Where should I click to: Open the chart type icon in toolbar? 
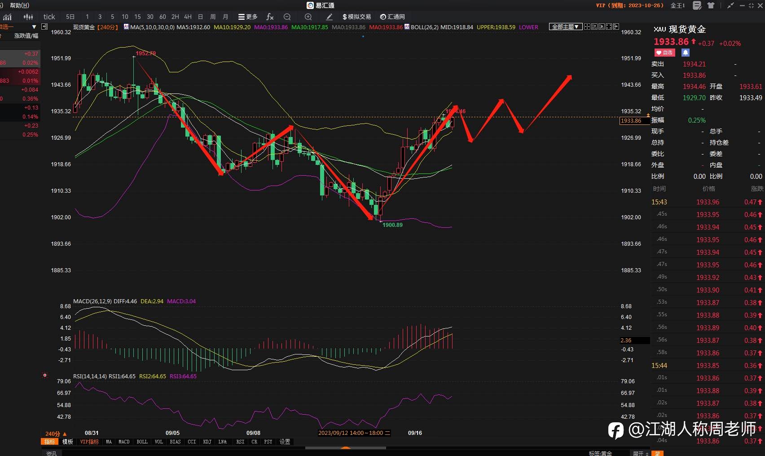tap(7, 17)
